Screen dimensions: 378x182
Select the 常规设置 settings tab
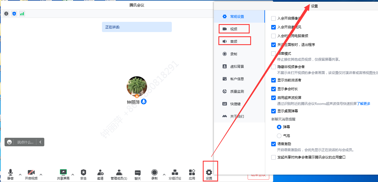[x=239, y=16]
